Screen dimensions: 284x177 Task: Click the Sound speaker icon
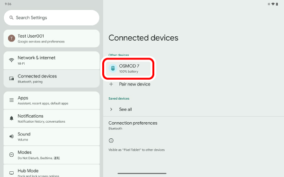click(11, 136)
